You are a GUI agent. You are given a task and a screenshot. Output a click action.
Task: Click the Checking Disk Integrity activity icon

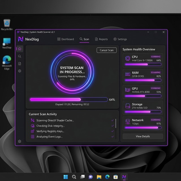click(x=33, y=126)
